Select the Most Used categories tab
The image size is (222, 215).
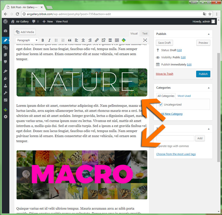click(x=184, y=96)
